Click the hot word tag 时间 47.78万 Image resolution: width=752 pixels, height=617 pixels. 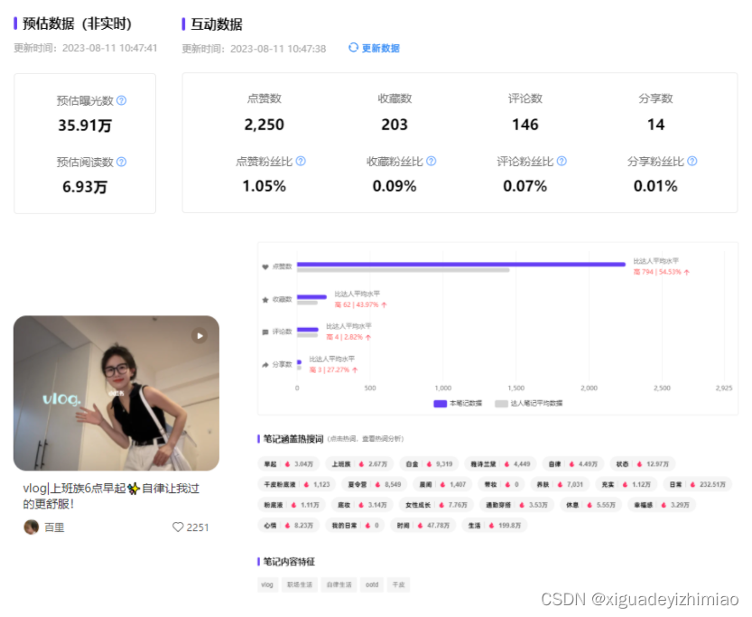click(423, 526)
